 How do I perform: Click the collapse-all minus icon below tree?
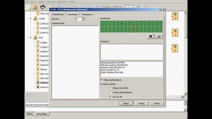32,96
